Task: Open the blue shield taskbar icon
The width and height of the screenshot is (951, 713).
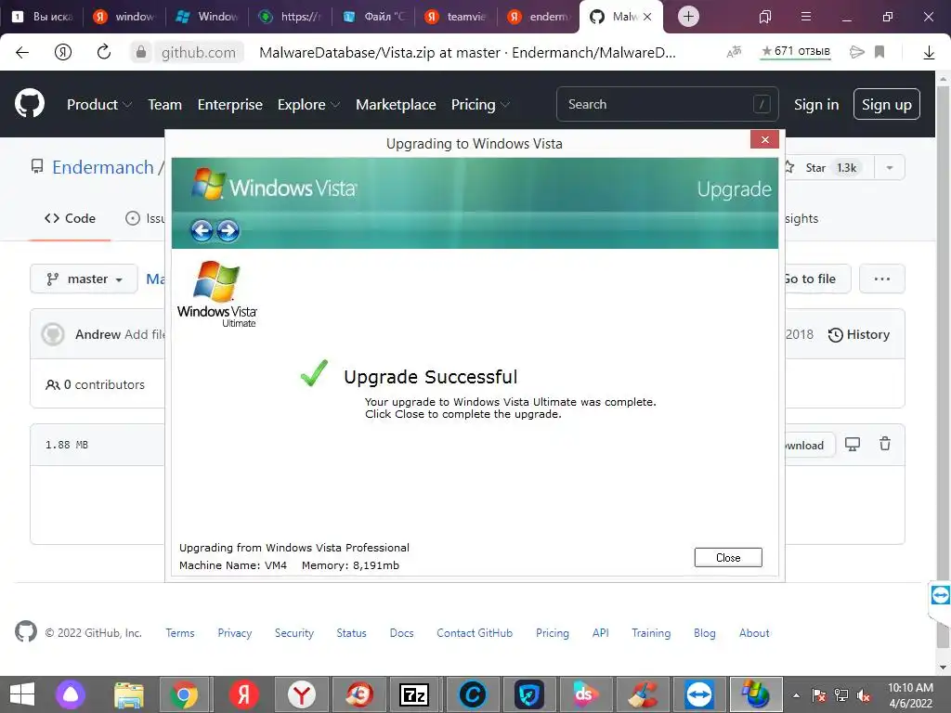Action: (x=528, y=694)
